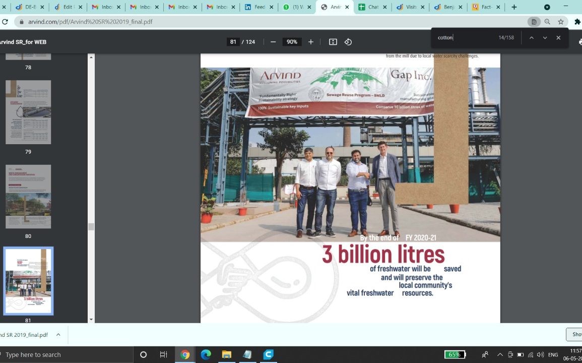The image size is (582, 363).
Task: Open the notepad-like taskbar app icon
Action: pos(247,354)
